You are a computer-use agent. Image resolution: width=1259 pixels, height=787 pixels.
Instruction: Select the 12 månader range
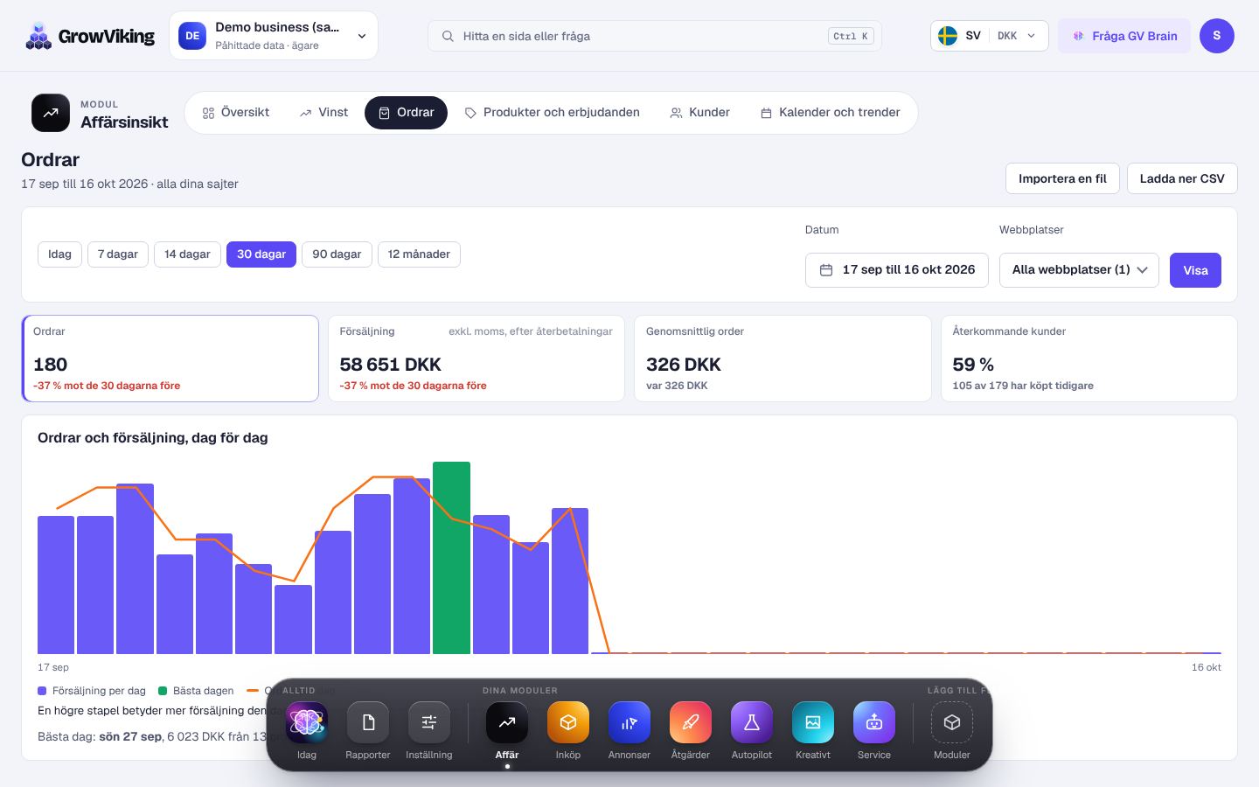419,254
